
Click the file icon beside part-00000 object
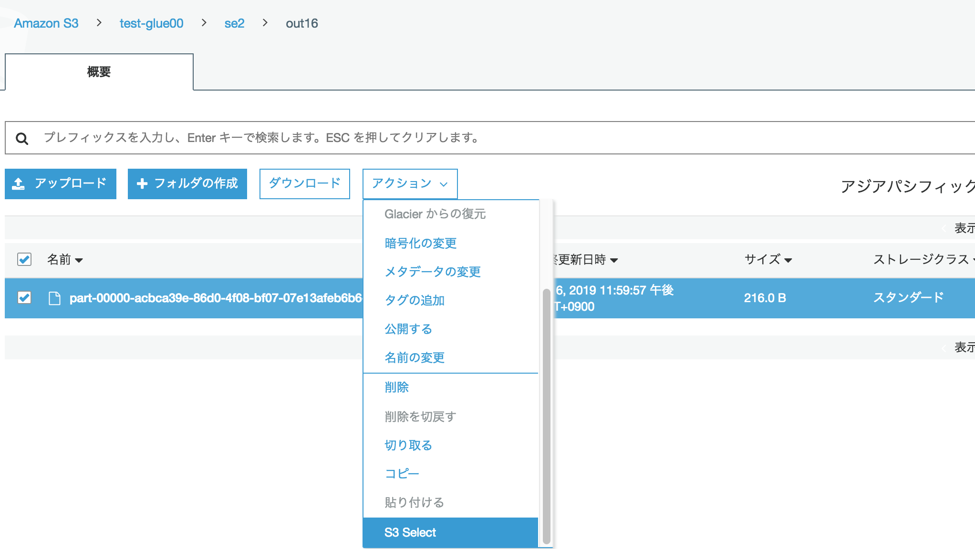click(55, 298)
